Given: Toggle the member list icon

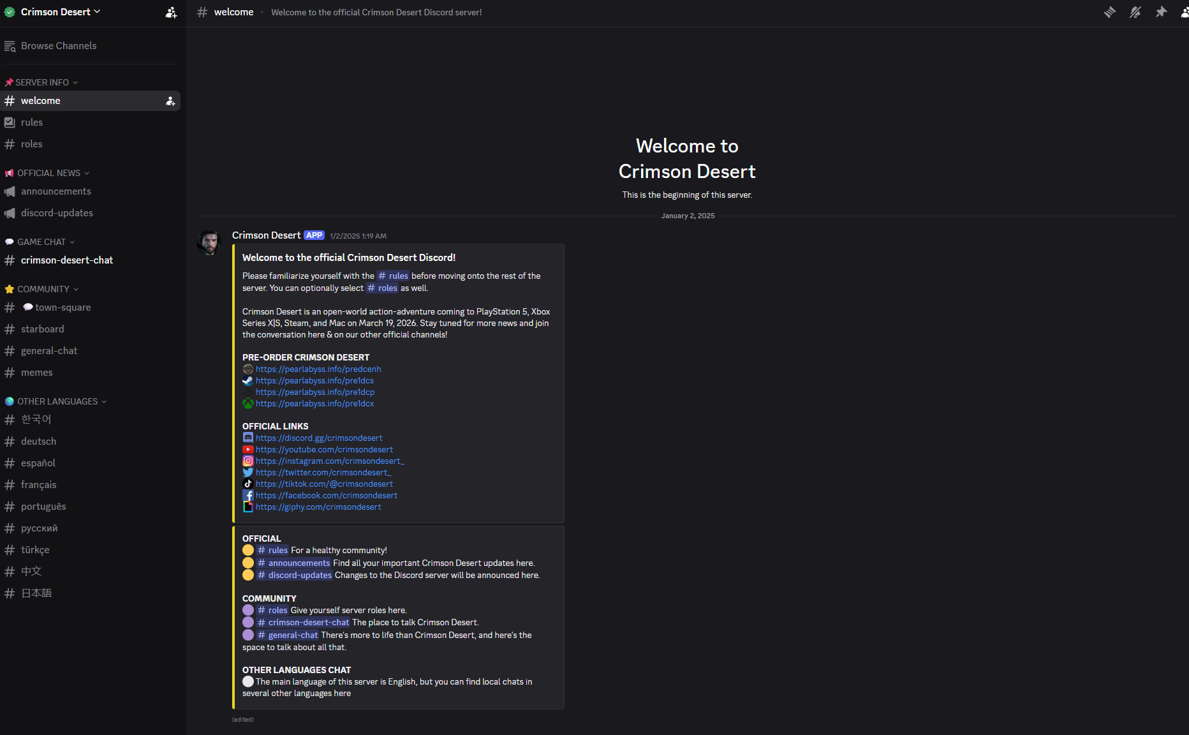Looking at the screenshot, I should pyautogui.click(x=1185, y=12).
